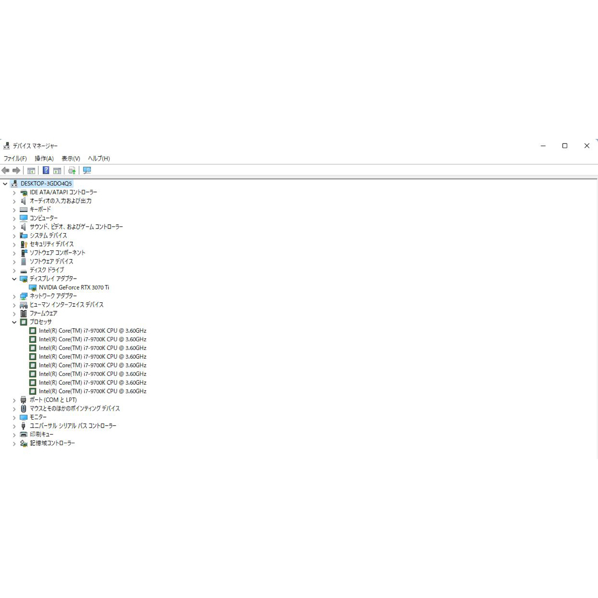Select the DESKTOP-3GDO4Q5 computer root icon
Screen dimensions: 598x598
pyautogui.click(x=14, y=183)
